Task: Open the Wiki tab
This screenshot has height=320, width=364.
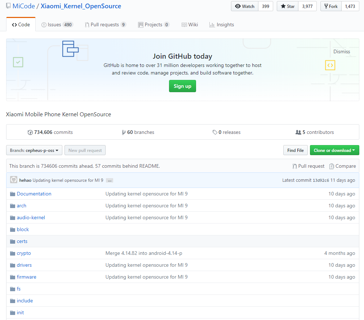Action: point(190,24)
